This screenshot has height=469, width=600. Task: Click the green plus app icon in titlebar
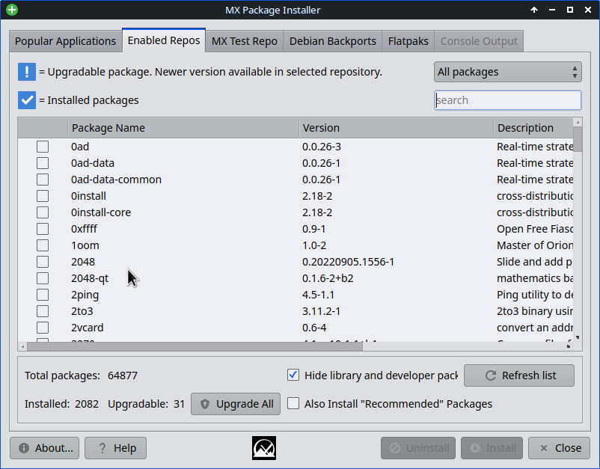[x=12, y=10]
